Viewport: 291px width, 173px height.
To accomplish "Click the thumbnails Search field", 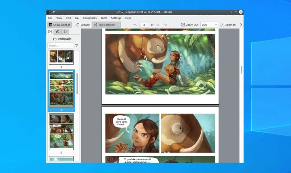I will point(60,46).
